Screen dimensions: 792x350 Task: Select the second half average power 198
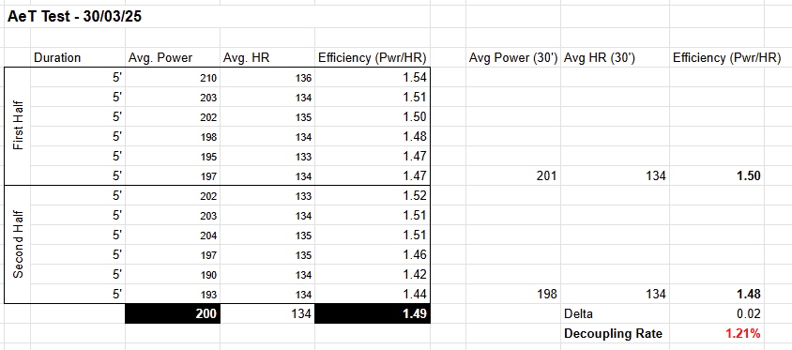tap(512, 294)
